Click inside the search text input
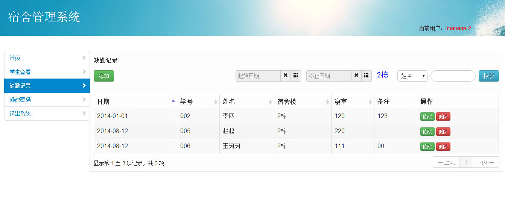 [x=453, y=76]
